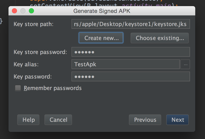Viewport: 205px width, 139px height.
Task: Click the closing brace in editor
Action: point(1,21)
